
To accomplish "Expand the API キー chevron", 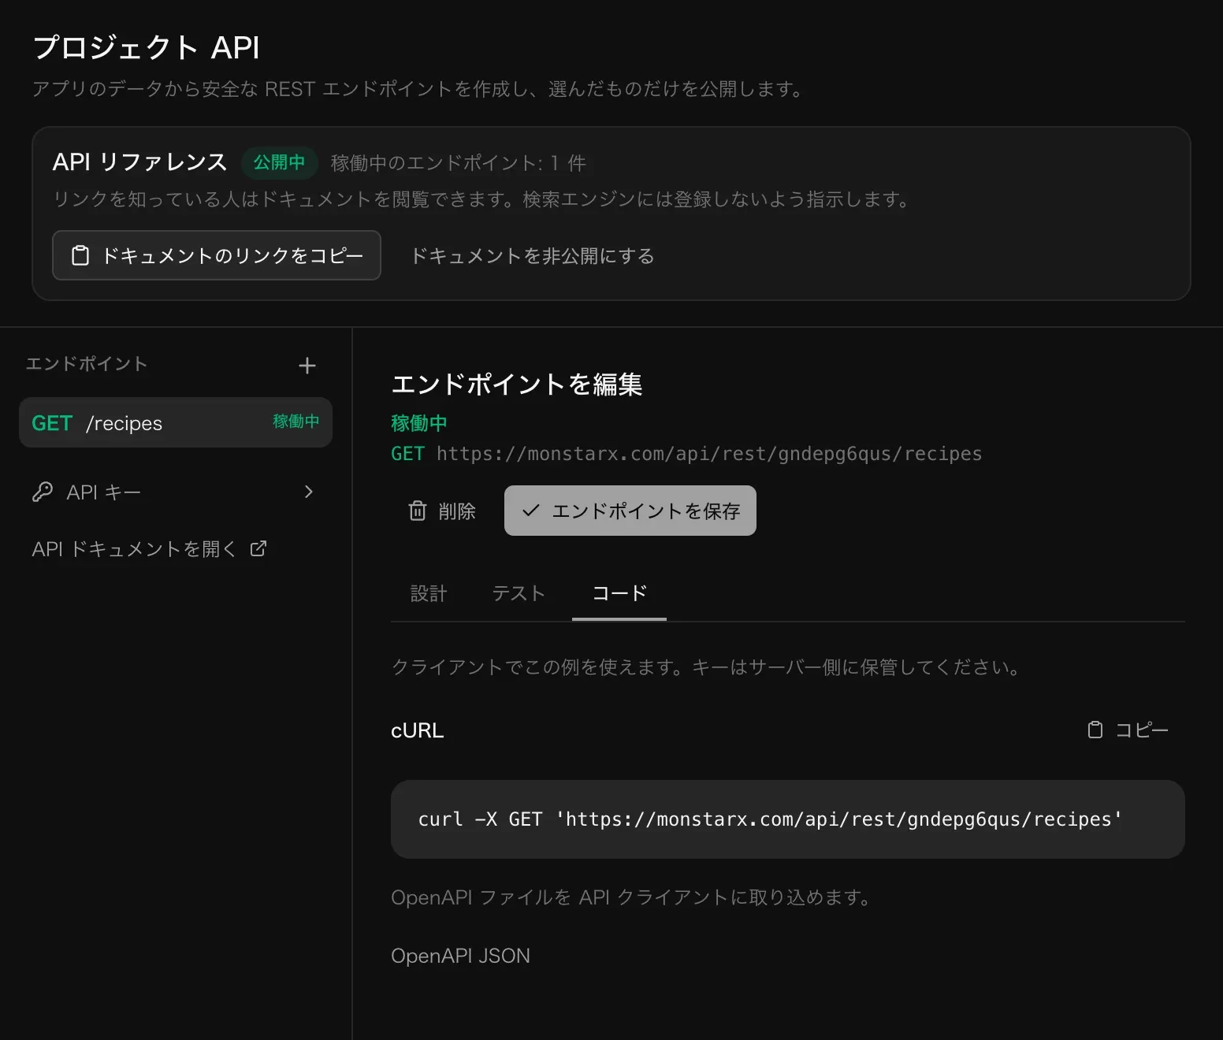I will pyautogui.click(x=309, y=492).
